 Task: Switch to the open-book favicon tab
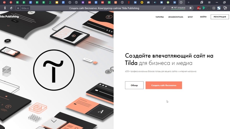coord(148,2)
